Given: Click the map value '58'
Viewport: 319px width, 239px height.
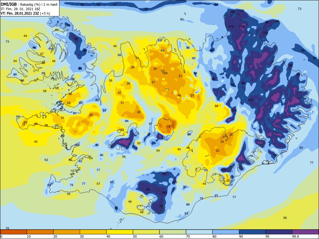Looking at the screenshot, I should click(x=285, y=218).
